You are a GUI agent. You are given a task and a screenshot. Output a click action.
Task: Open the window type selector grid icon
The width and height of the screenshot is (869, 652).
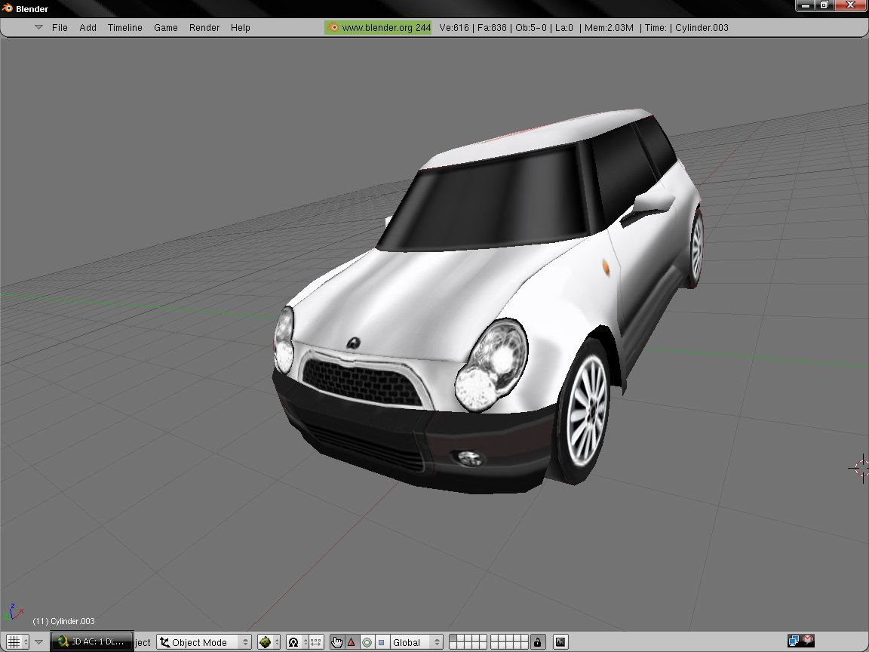[x=14, y=642]
